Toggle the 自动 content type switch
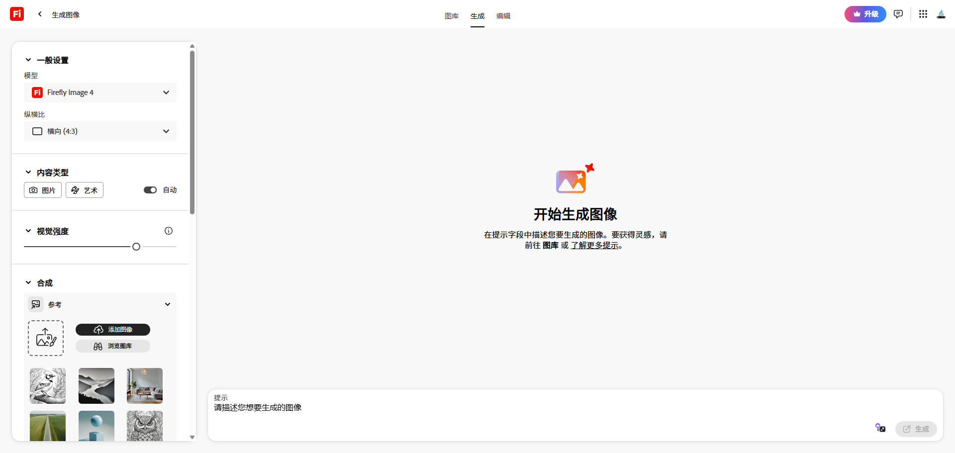The width and height of the screenshot is (955, 453). click(x=151, y=190)
